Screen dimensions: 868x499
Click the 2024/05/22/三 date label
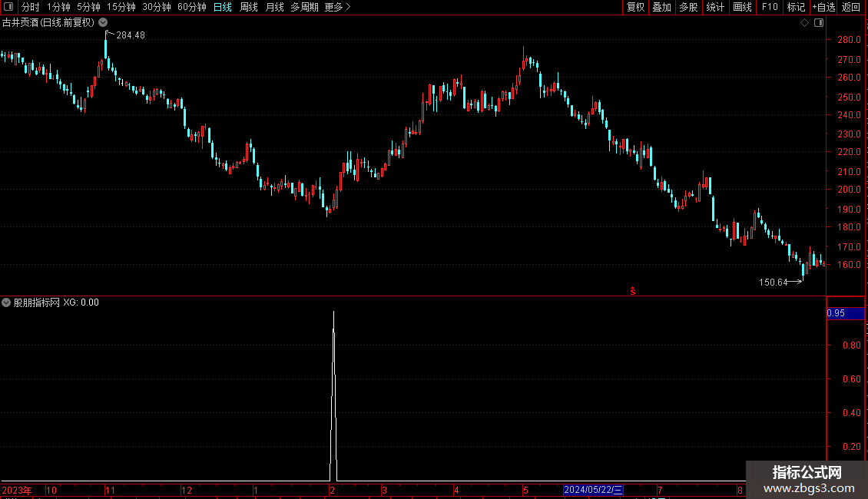(x=593, y=490)
